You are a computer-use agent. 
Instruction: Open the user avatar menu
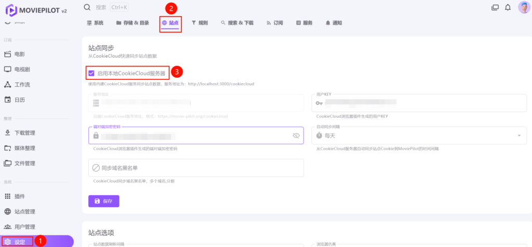point(523,7)
